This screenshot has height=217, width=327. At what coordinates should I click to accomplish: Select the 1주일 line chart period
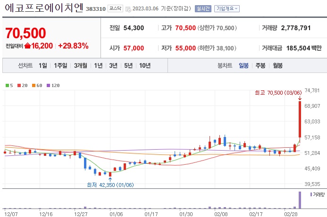60,65
